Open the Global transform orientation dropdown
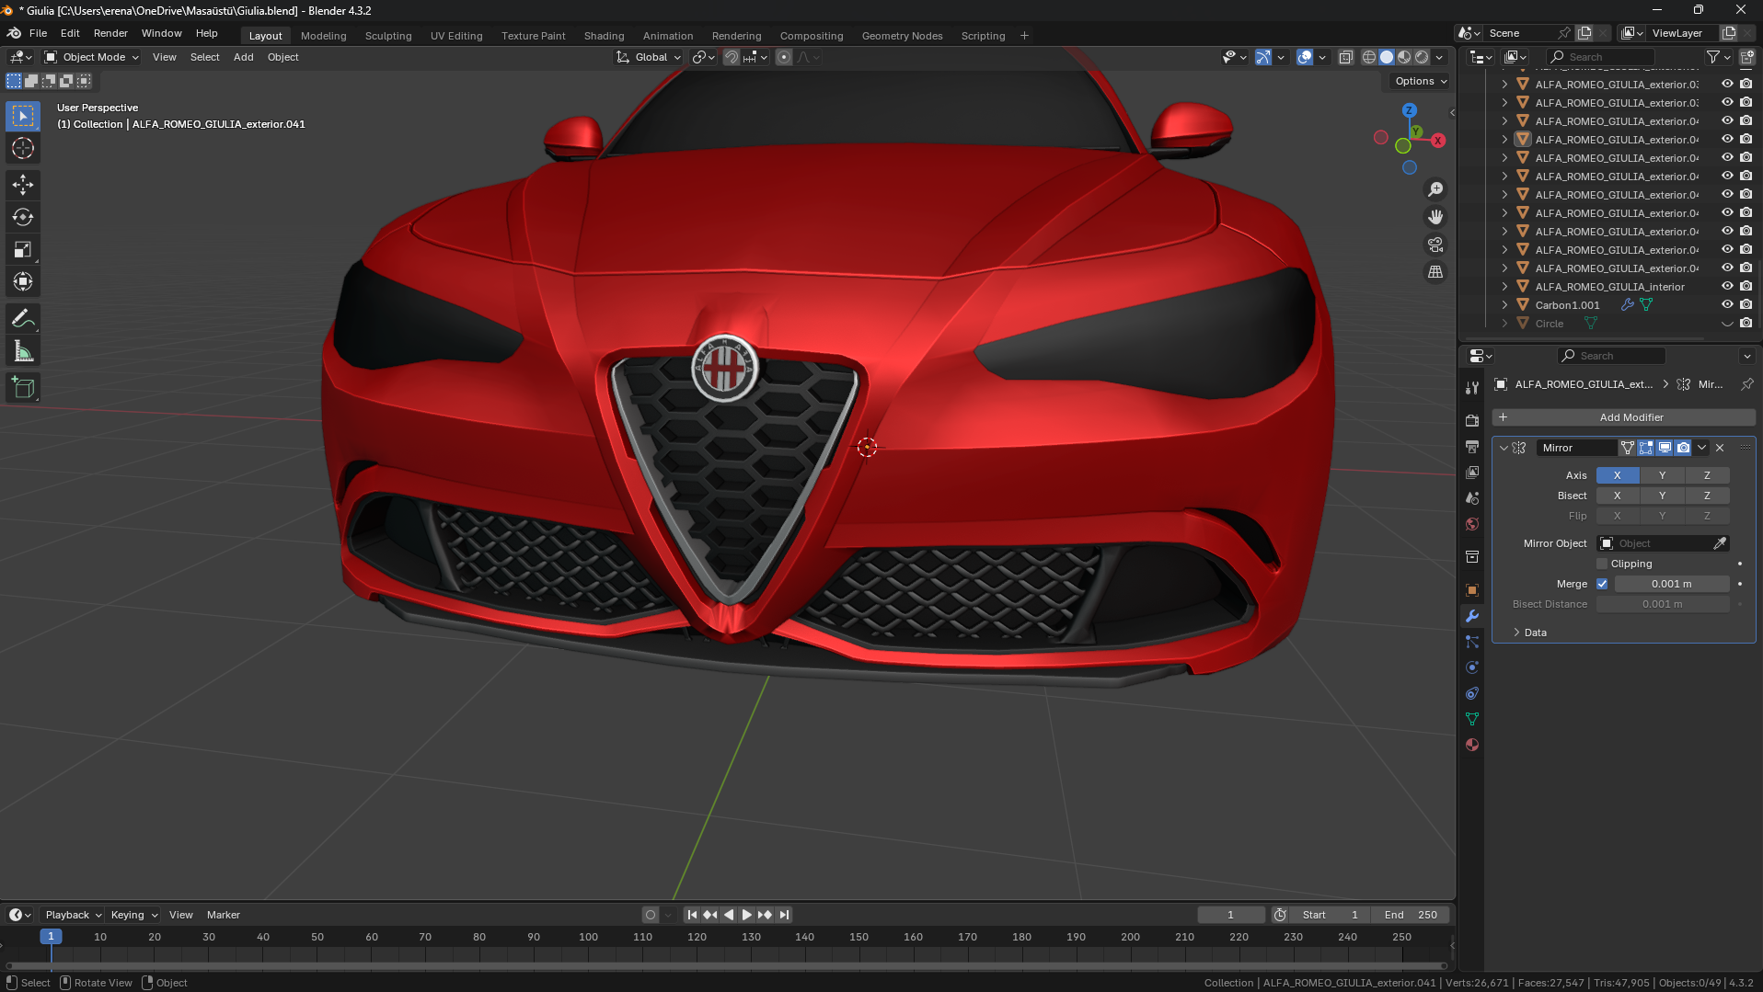Viewport: 1763px width, 992px height. 650,57
